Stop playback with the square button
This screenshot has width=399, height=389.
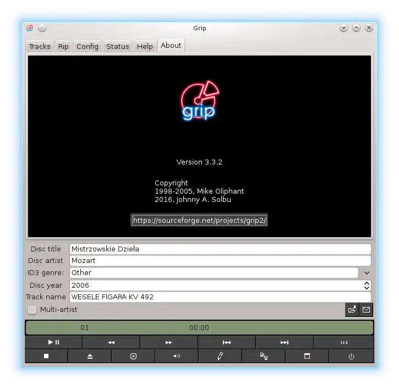[x=46, y=356]
